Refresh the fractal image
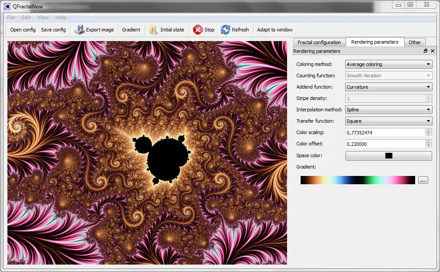 pyautogui.click(x=235, y=30)
